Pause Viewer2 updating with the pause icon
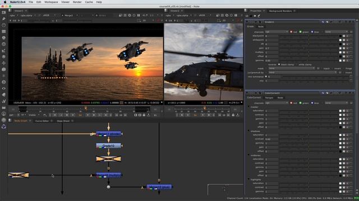 (x=236, y=15)
